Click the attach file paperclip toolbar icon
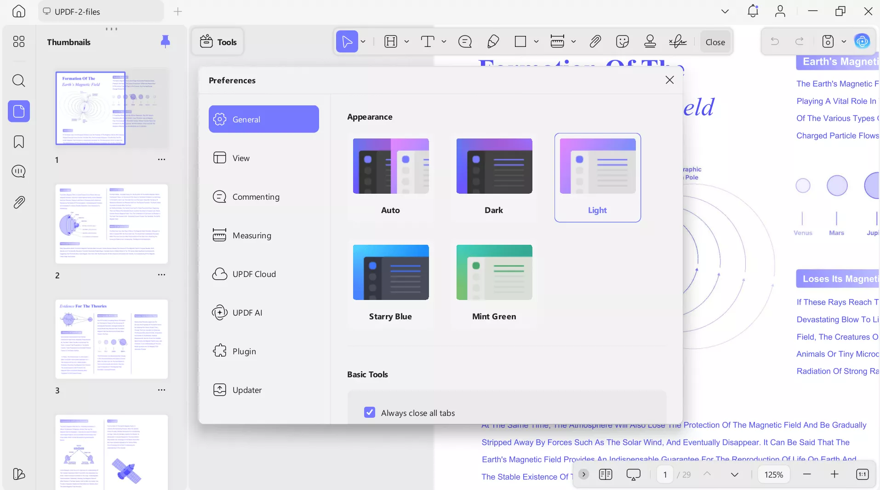 point(595,42)
